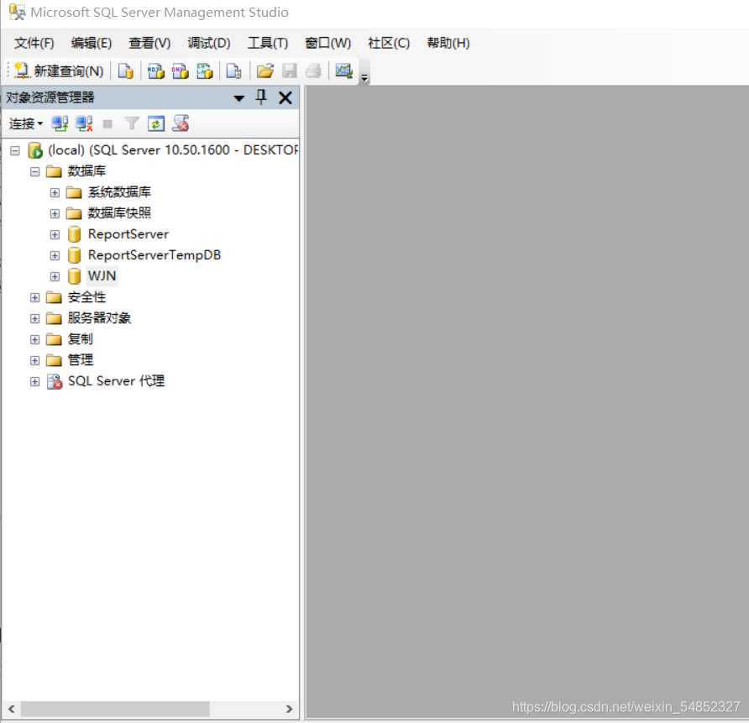Open the 窗口(W) menu
Image resolution: width=749 pixels, height=723 pixels.
coord(327,44)
